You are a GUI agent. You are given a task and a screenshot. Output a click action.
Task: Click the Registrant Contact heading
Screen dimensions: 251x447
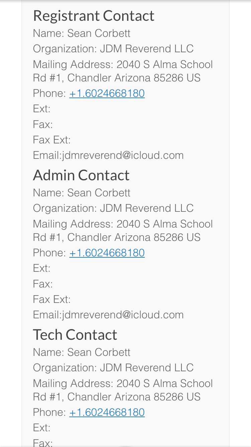94,16
